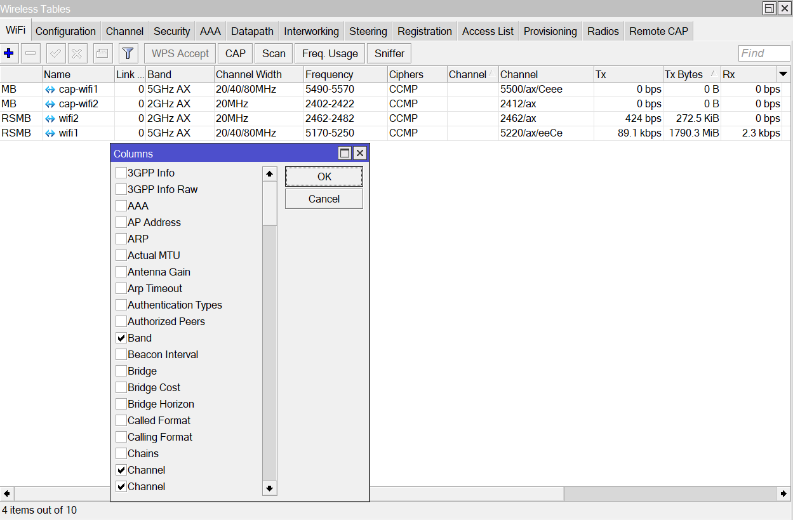Check the Bridge Horizon column
Screen dimensions: 793x520
coord(121,404)
